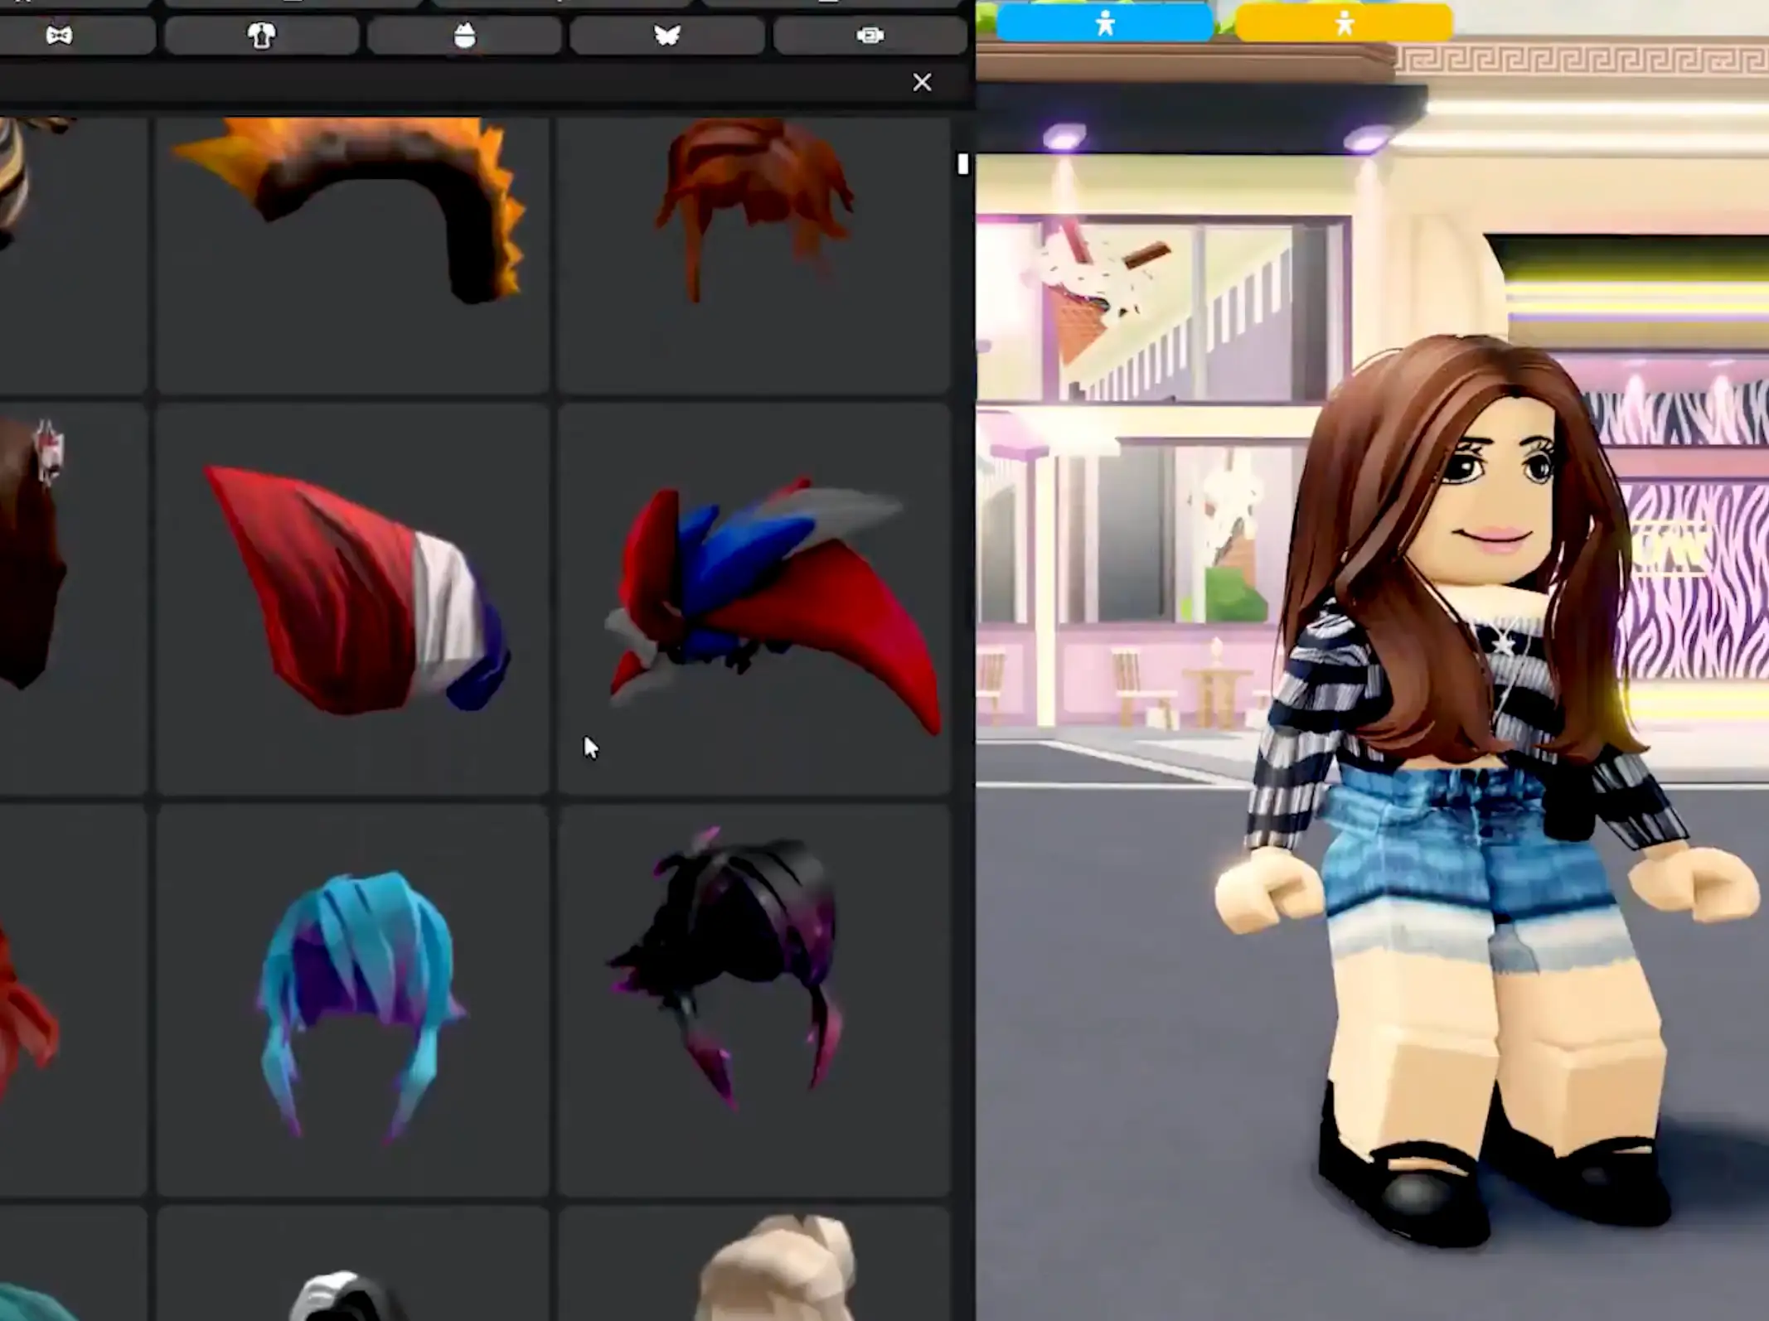Open the belt waist accessories category
The width and height of the screenshot is (1769, 1321).
870,36
